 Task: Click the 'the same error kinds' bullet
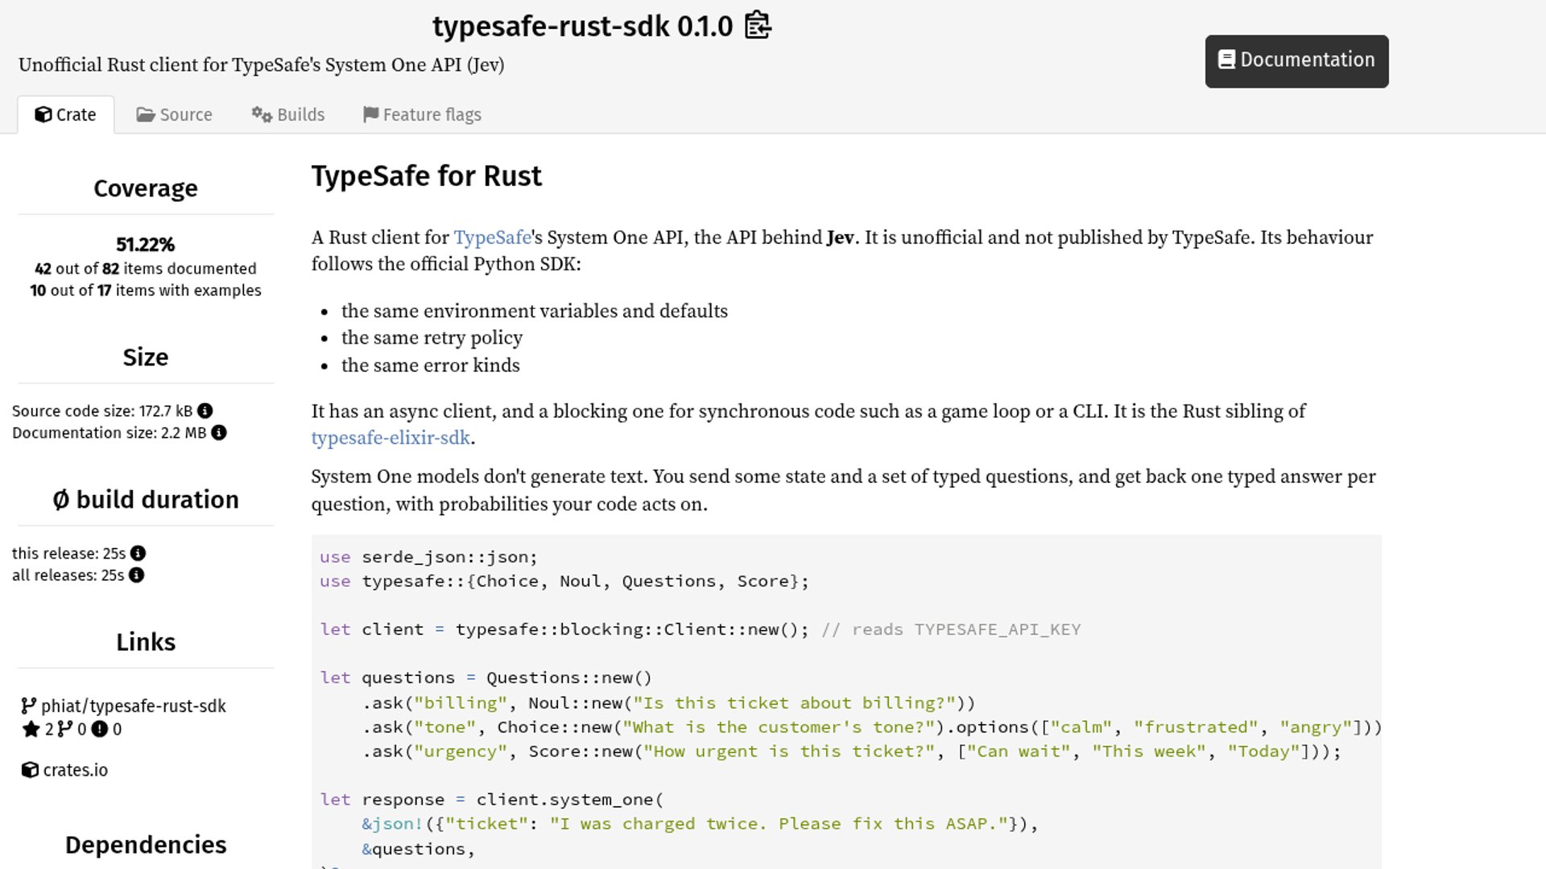click(x=431, y=365)
